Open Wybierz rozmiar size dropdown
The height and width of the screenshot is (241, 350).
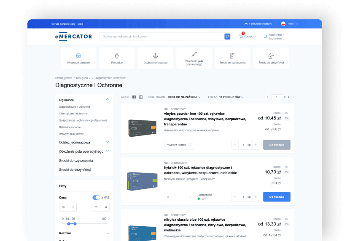coord(179,145)
